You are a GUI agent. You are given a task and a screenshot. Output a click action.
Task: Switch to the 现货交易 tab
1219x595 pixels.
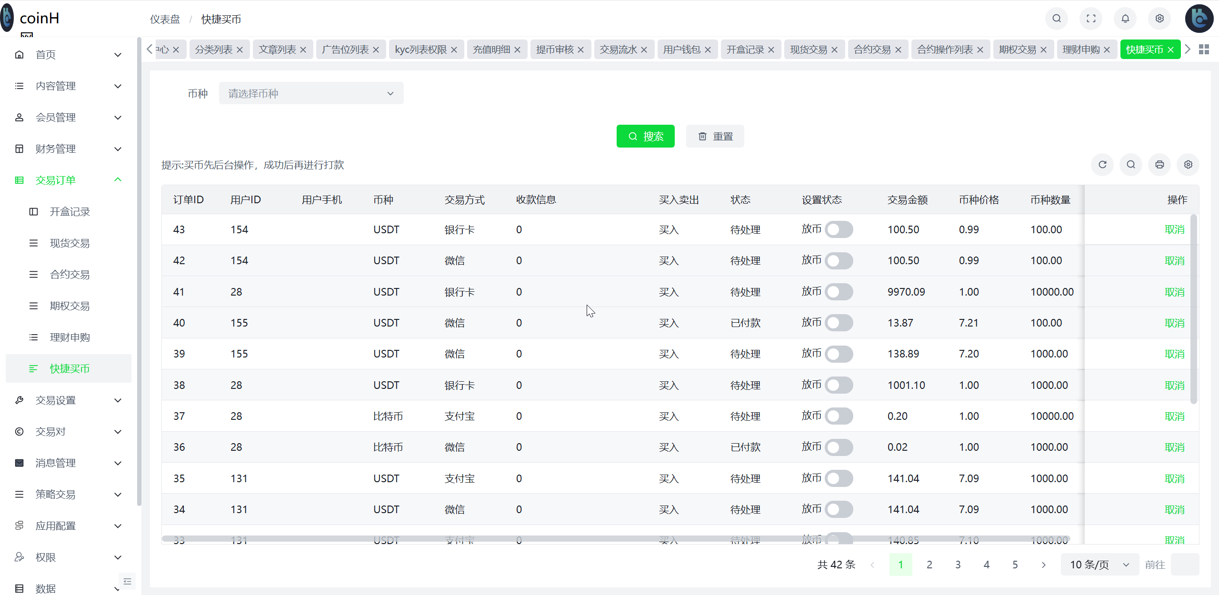(809, 49)
